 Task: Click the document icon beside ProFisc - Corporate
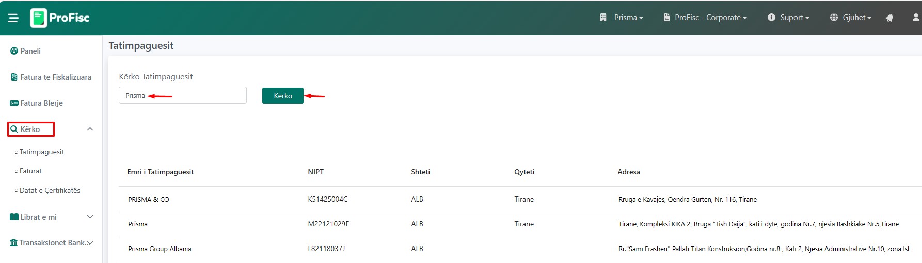coord(666,18)
